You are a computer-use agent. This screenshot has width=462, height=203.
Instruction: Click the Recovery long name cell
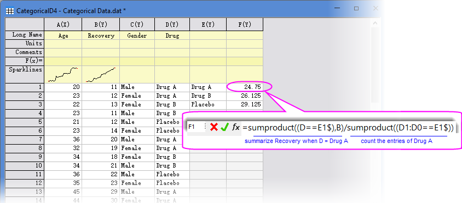[101, 35]
